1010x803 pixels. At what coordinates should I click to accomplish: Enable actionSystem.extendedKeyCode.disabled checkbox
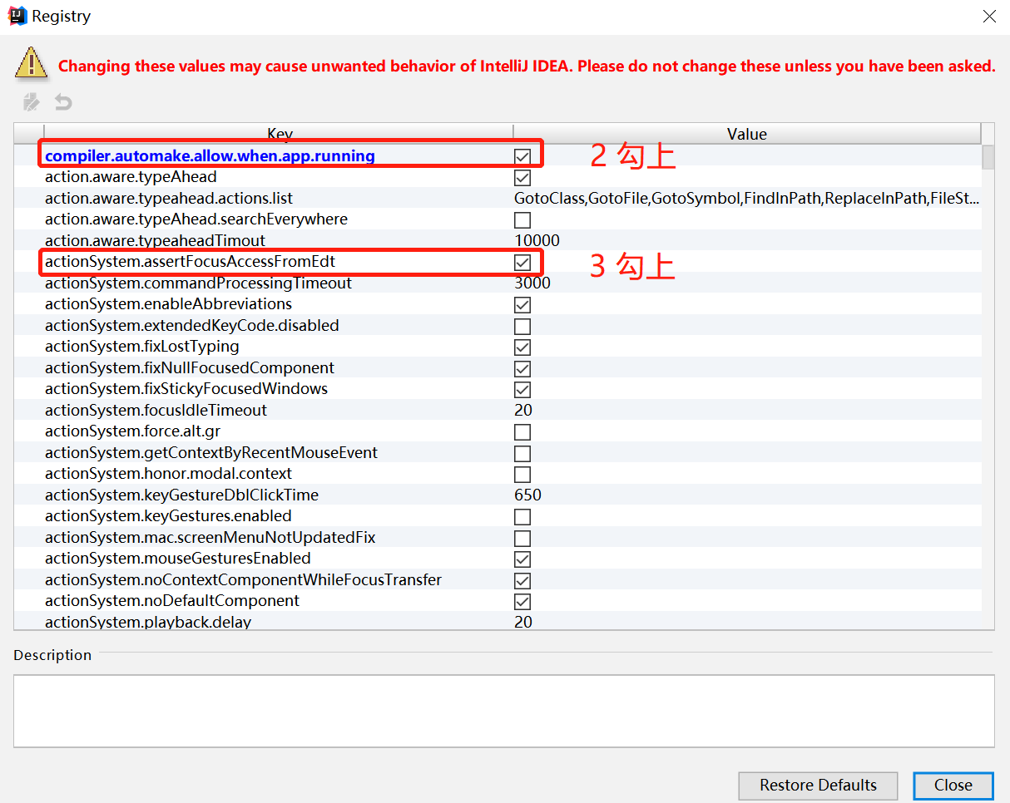click(522, 326)
